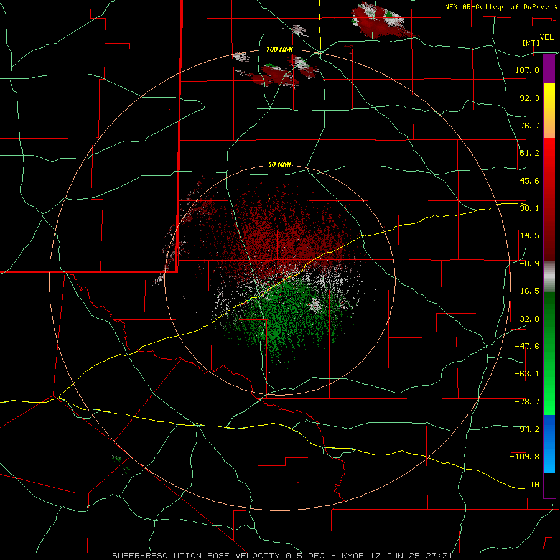Click the [KT] units label
This screenshot has width=560, height=560.
point(531,43)
